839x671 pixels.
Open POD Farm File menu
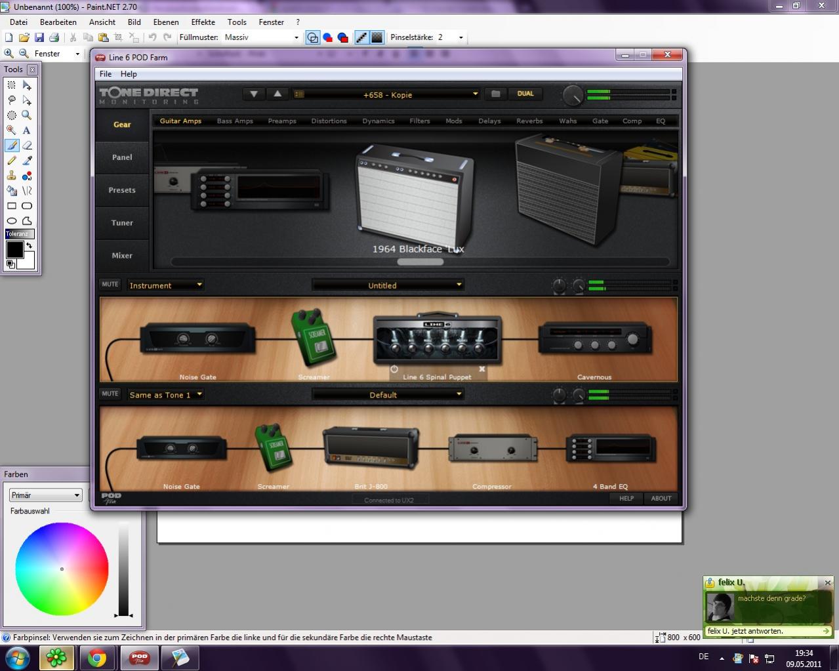106,74
